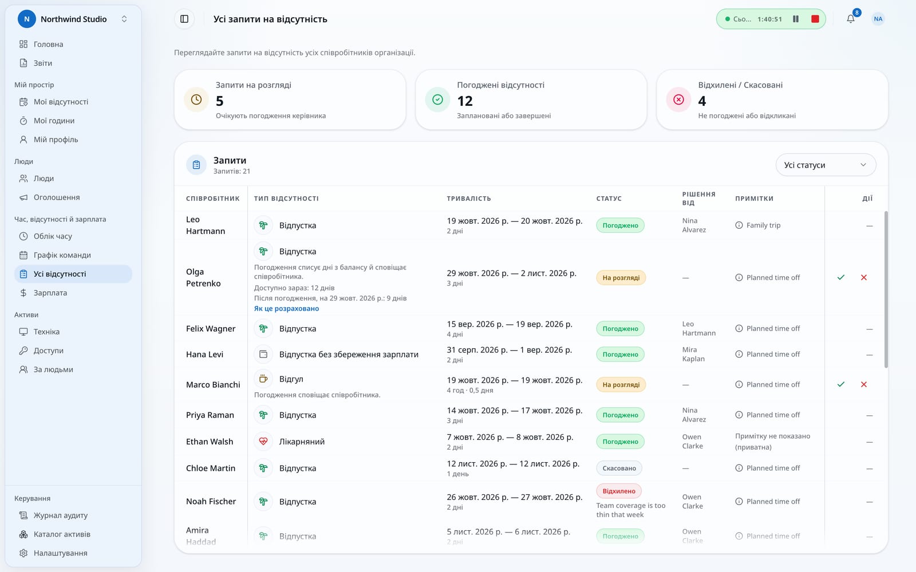Click Скасовано status badge of Chloe Martin

619,468
